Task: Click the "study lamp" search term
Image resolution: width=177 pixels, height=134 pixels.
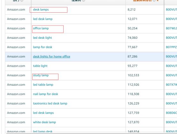Action: click(41, 75)
